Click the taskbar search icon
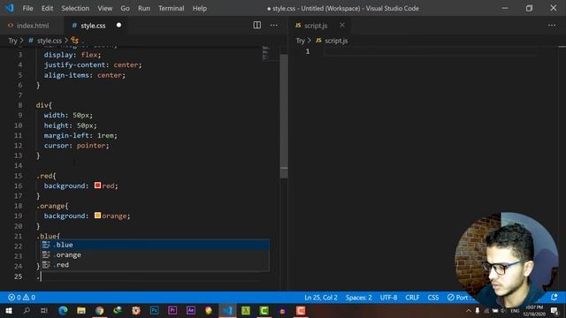The image size is (566, 318). (x=27, y=310)
